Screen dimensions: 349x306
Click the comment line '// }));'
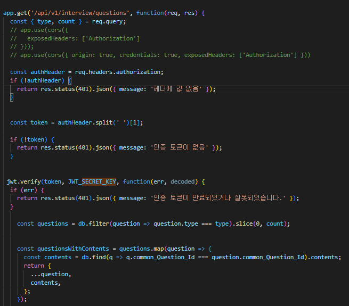22,47
